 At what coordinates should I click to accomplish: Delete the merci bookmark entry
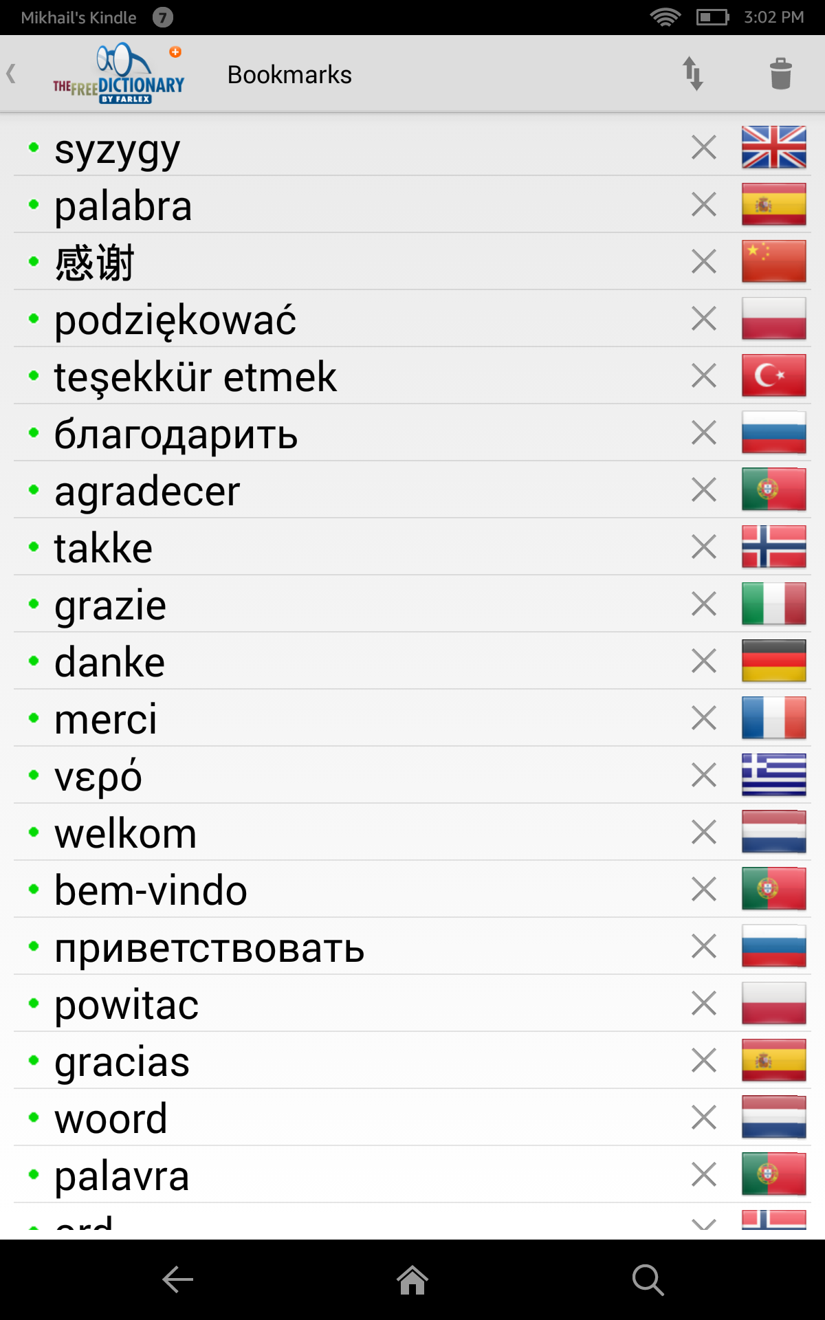click(x=703, y=718)
